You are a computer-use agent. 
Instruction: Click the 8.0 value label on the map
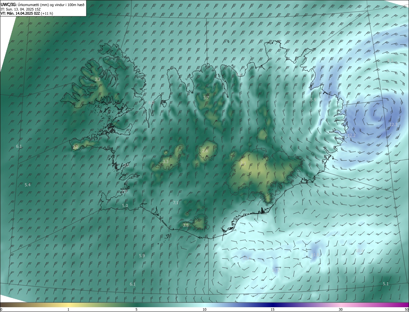click(151, 102)
